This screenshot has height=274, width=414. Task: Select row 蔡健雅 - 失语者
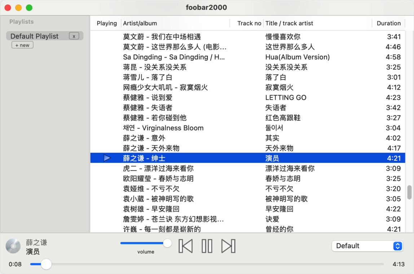pos(248,108)
